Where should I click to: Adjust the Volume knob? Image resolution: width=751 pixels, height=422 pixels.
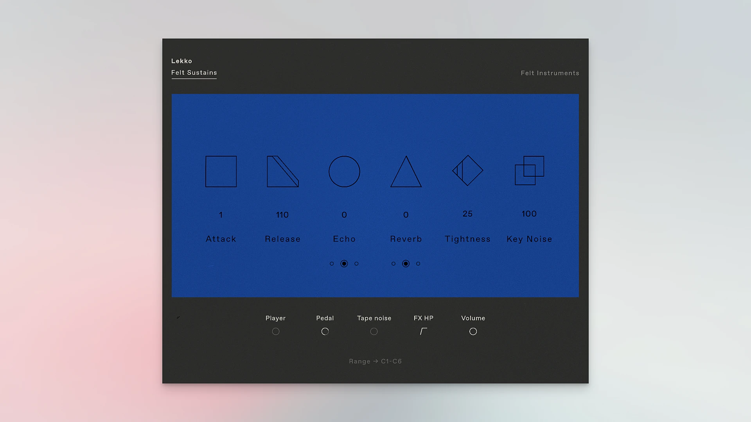[x=473, y=331]
